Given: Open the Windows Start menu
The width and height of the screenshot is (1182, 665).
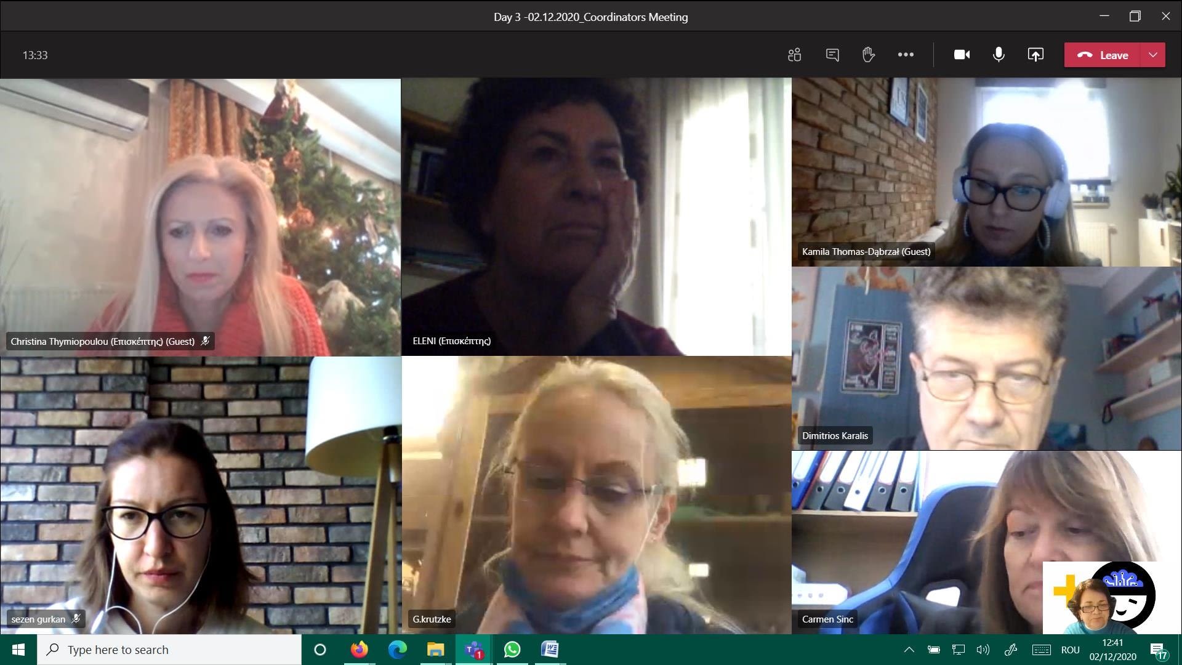Looking at the screenshot, I should [18, 650].
